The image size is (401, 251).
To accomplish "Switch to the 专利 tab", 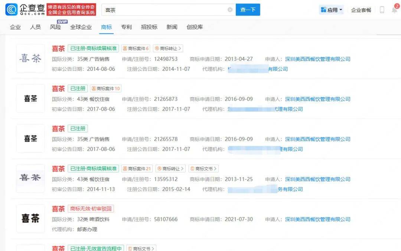I will (x=126, y=27).
